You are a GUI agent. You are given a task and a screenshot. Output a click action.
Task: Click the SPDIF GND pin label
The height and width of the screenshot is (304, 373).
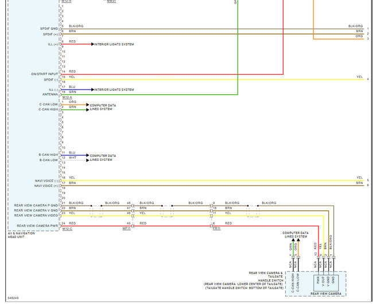(49, 29)
